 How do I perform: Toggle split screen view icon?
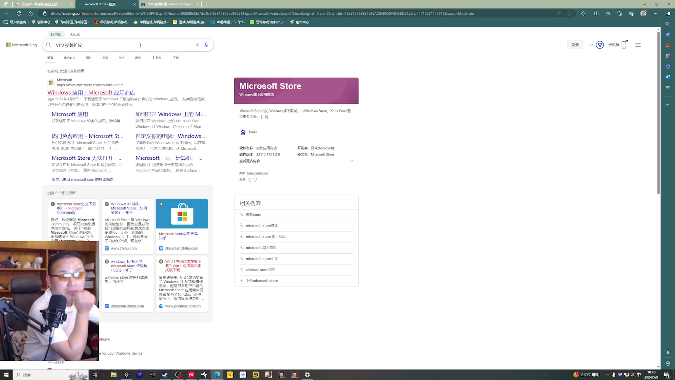pyautogui.click(x=596, y=13)
